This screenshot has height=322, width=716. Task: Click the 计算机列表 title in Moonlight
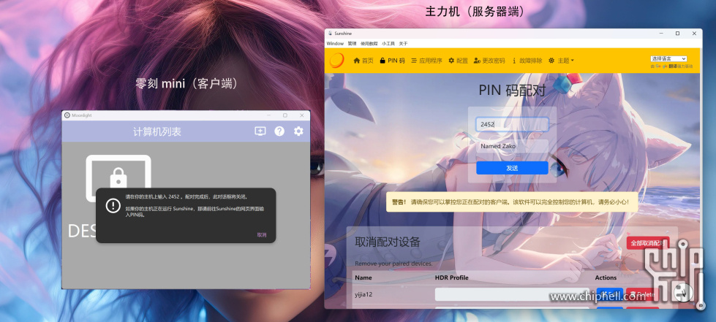tap(157, 132)
